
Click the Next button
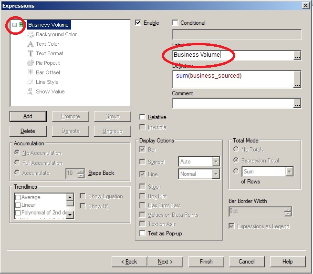pyautogui.click(x=165, y=262)
